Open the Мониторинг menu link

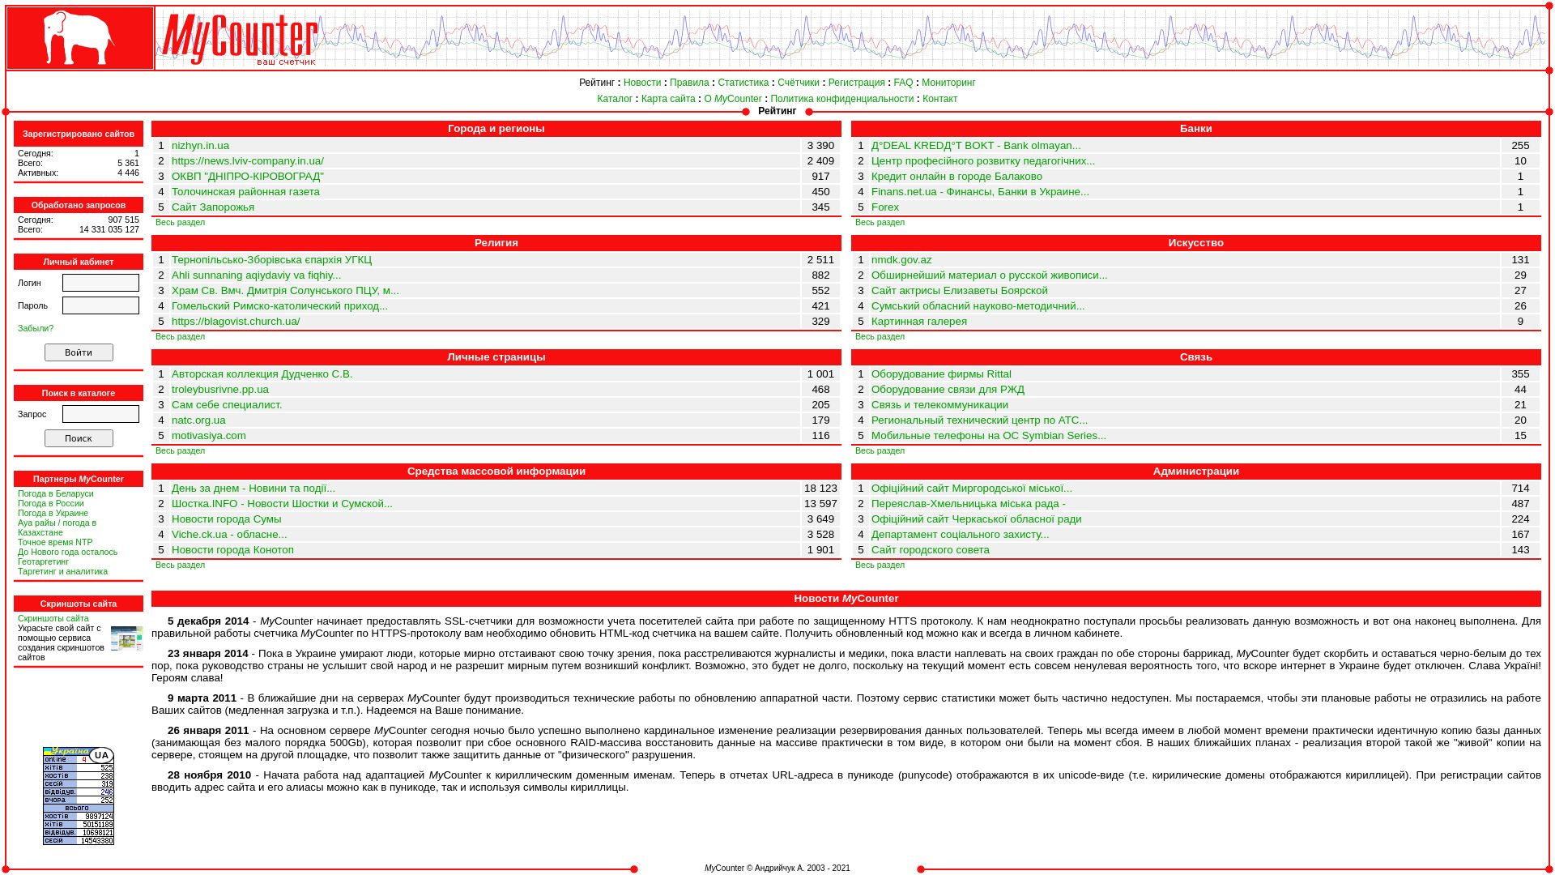point(948,83)
